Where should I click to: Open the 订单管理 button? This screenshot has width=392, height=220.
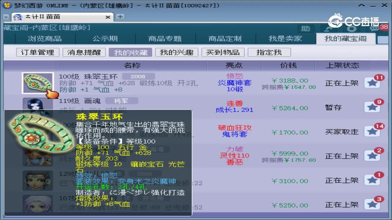pyautogui.click(x=37, y=52)
